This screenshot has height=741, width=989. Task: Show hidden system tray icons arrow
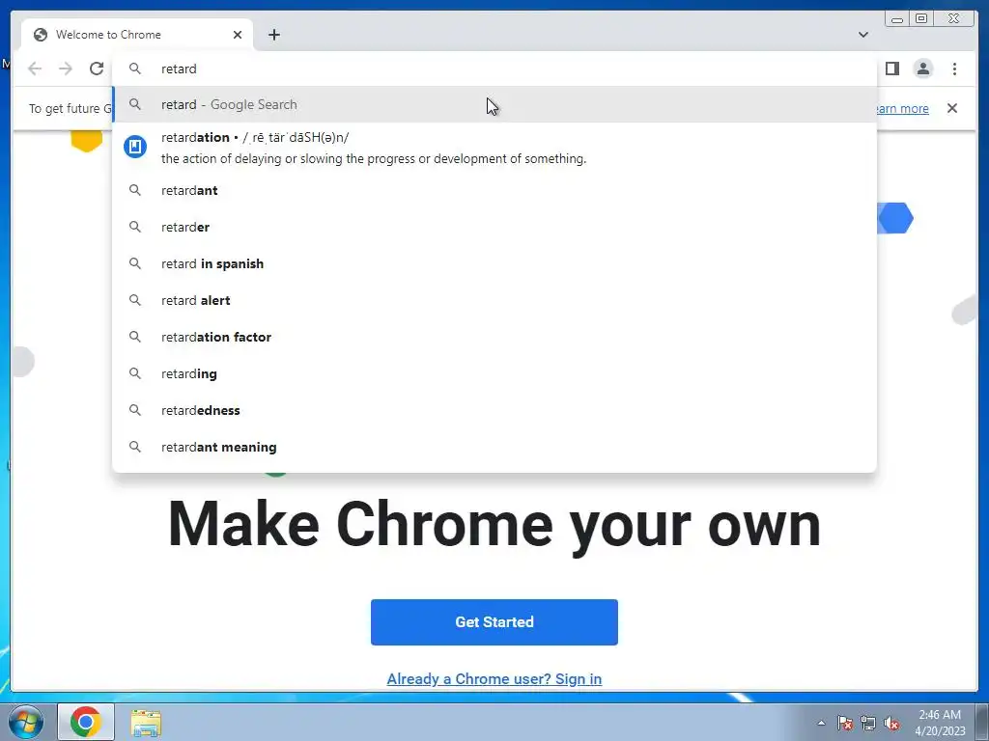(x=821, y=723)
